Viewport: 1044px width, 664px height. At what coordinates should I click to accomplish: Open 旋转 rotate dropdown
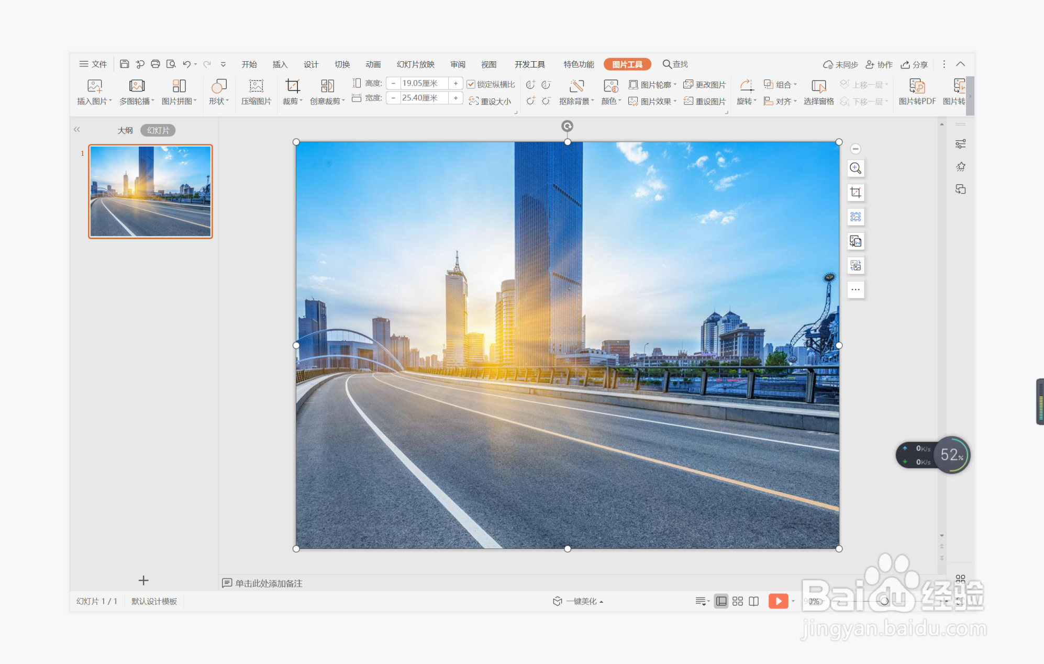pos(747,92)
